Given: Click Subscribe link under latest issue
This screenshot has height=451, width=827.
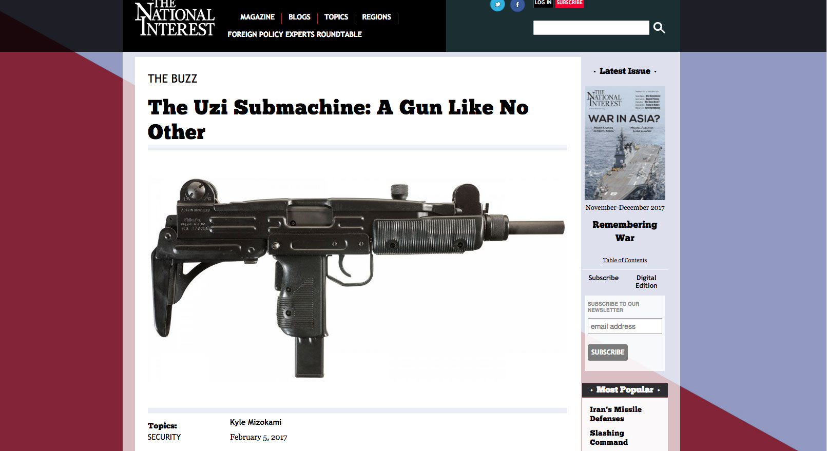Looking at the screenshot, I should click(603, 278).
